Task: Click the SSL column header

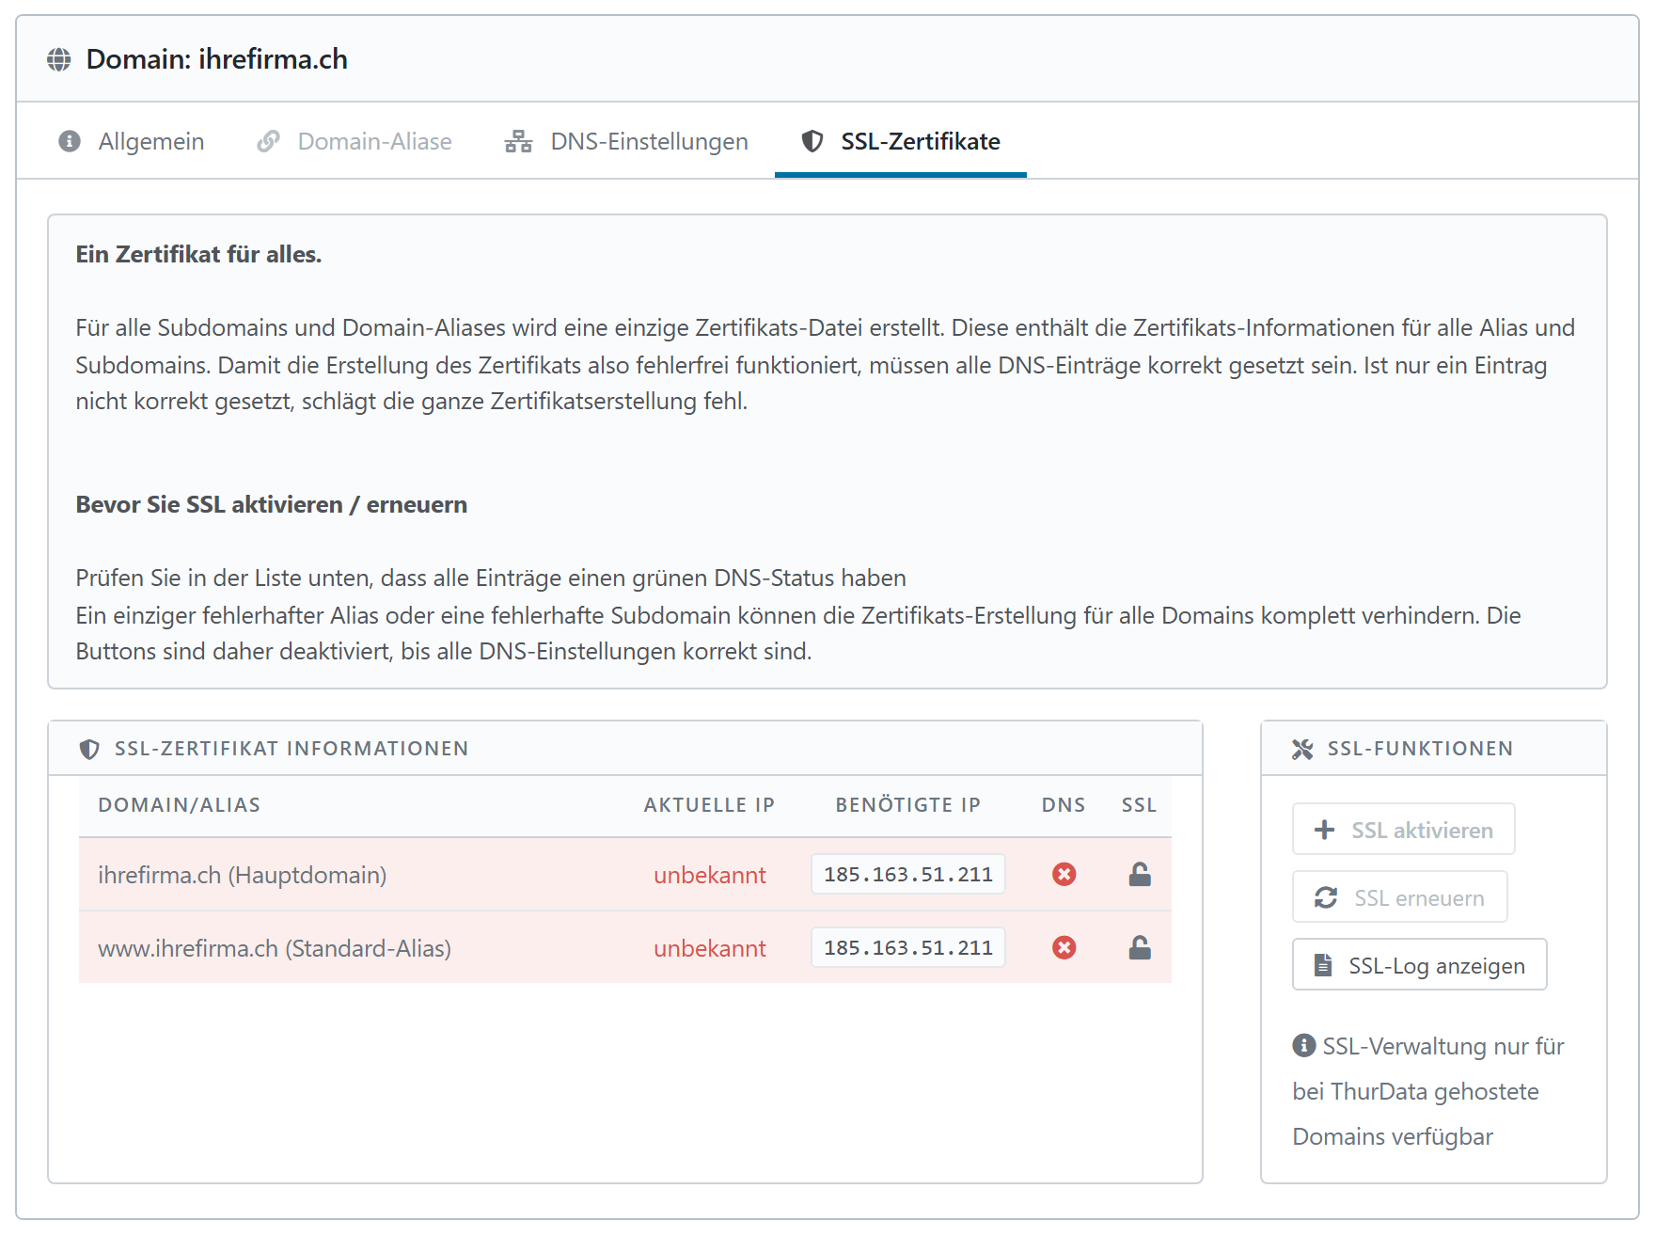Action: click(1139, 805)
